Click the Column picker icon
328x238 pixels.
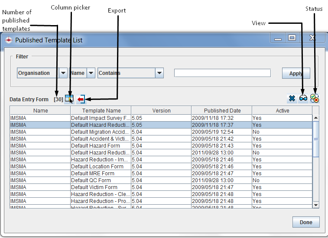[x=69, y=99]
